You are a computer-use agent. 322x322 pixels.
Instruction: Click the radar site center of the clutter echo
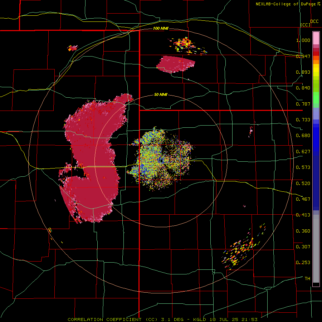[x=161, y=161]
